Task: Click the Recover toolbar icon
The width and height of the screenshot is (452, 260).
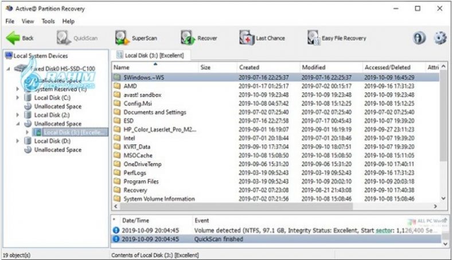Action: pyautogui.click(x=188, y=38)
